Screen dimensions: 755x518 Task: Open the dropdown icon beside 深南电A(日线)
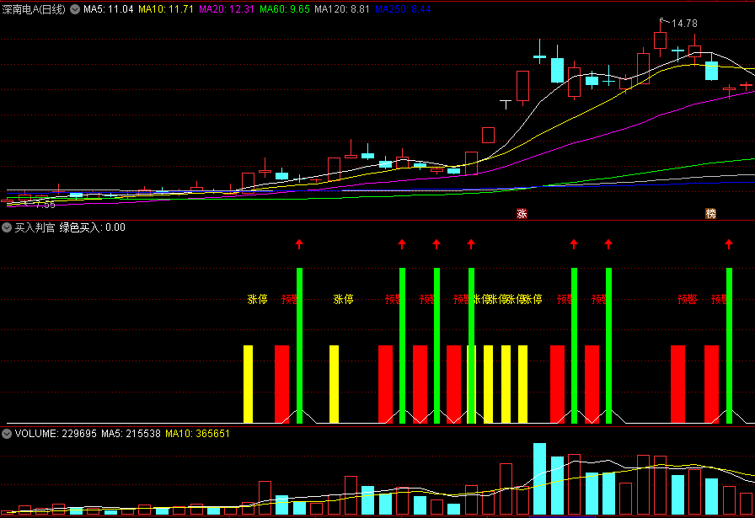[75, 9]
